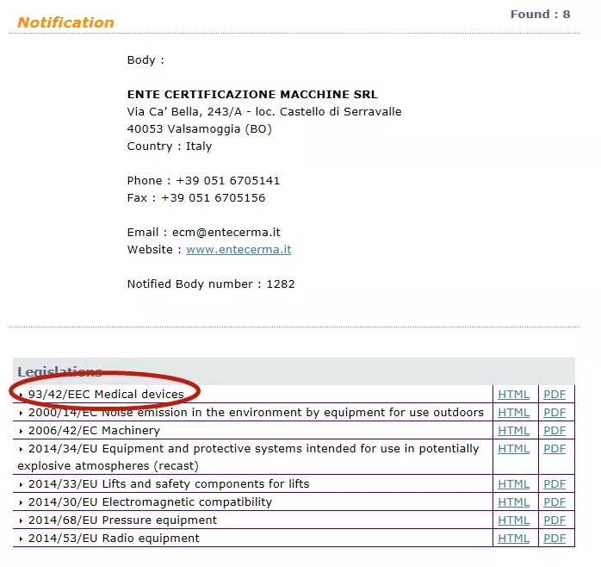Image resolution: width=601 pixels, height=567 pixels.
Task: Open PDF for 2014/33/EU Lifts legislation
Action: [x=555, y=484]
